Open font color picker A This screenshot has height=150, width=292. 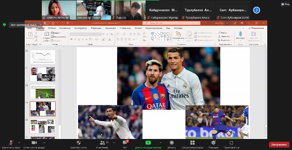(110, 39)
